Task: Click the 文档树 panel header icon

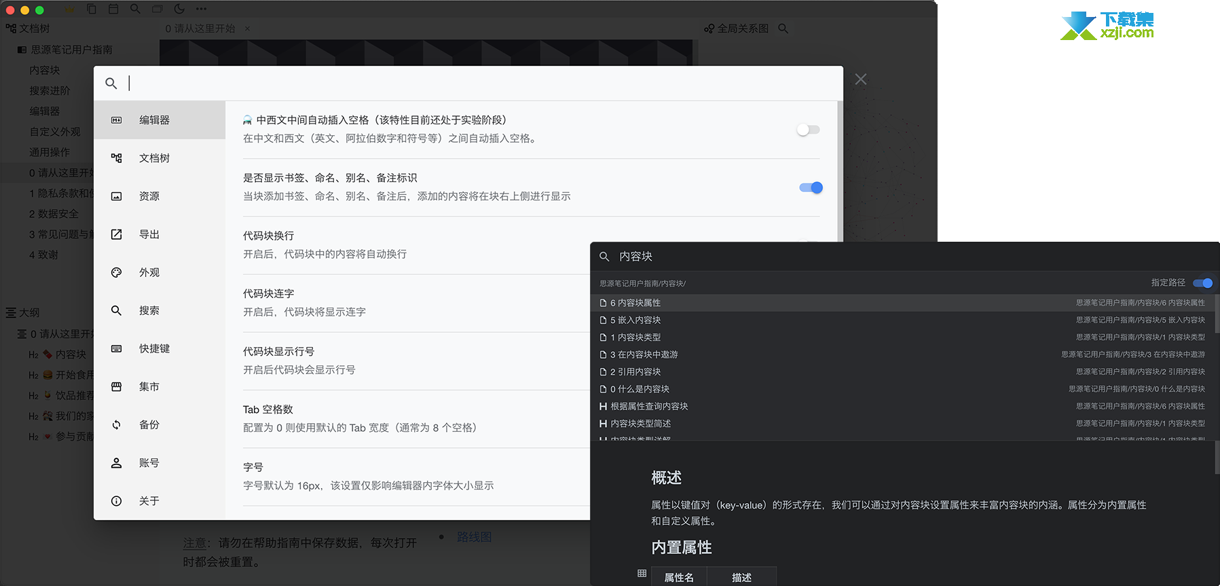Action: point(11,29)
